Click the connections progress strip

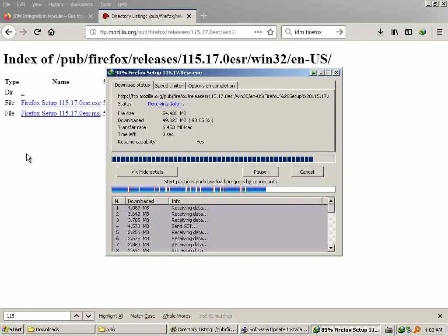click(x=224, y=189)
